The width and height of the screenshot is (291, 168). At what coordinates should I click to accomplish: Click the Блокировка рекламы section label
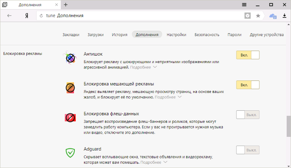click(x=22, y=54)
